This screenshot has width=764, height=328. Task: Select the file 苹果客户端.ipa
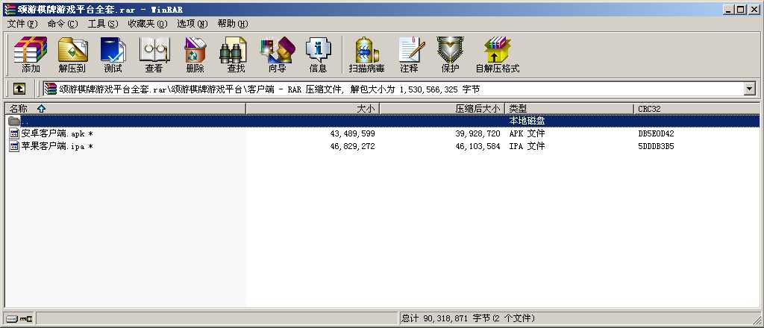pyautogui.click(x=57, y=146)
